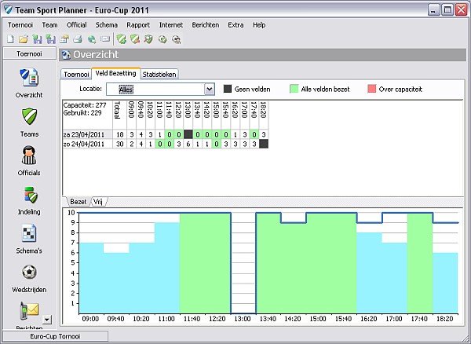Viewport: 471px width, 344px height.
Task: Click the Locatie combo box showing Alles
Action: 160,90
